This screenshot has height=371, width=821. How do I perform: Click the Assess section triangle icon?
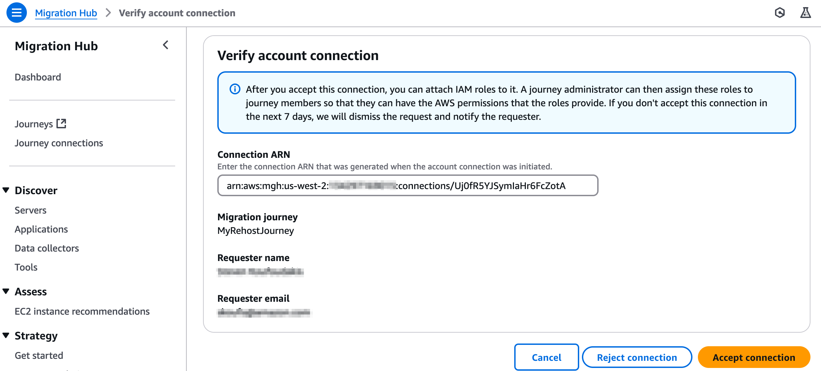coord(5,291)
